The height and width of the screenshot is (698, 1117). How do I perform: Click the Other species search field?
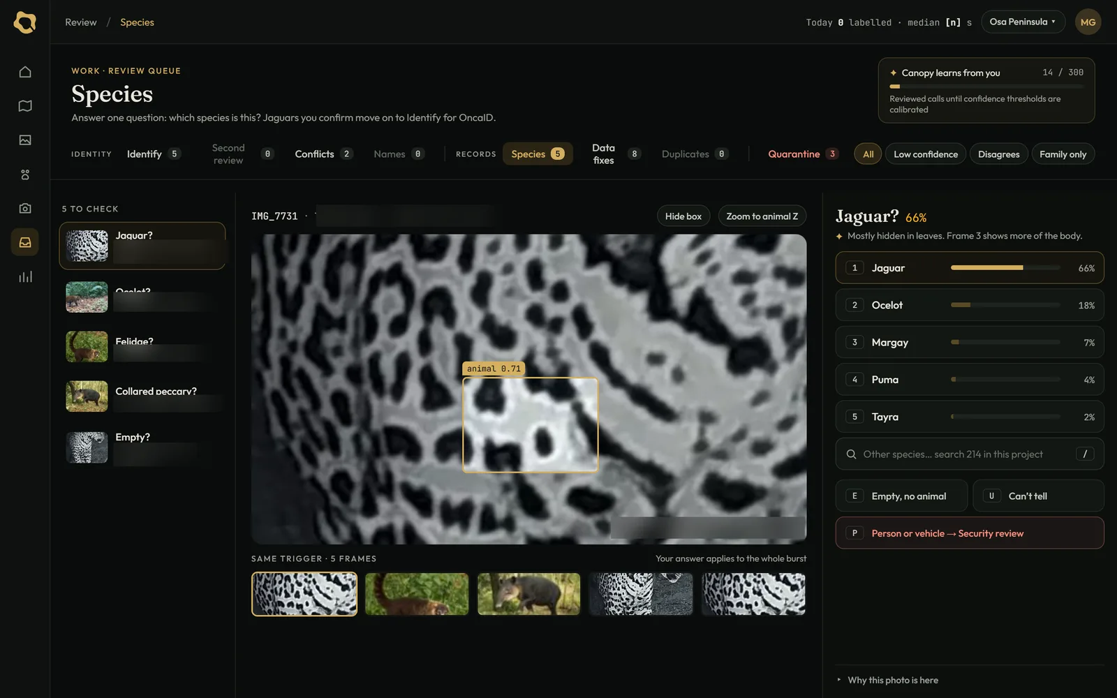pos(969,454)
